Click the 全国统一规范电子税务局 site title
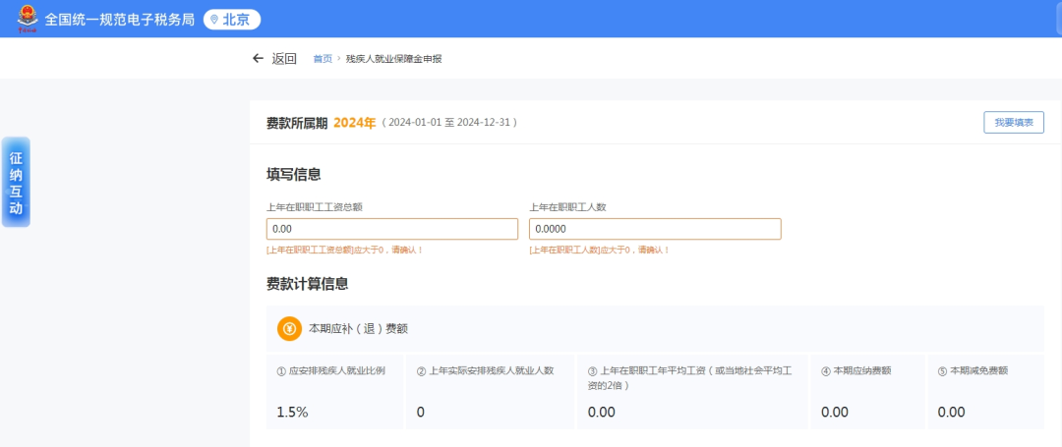Image resolution: width=1062 pixels, height=447 pixels. [119, 19]
